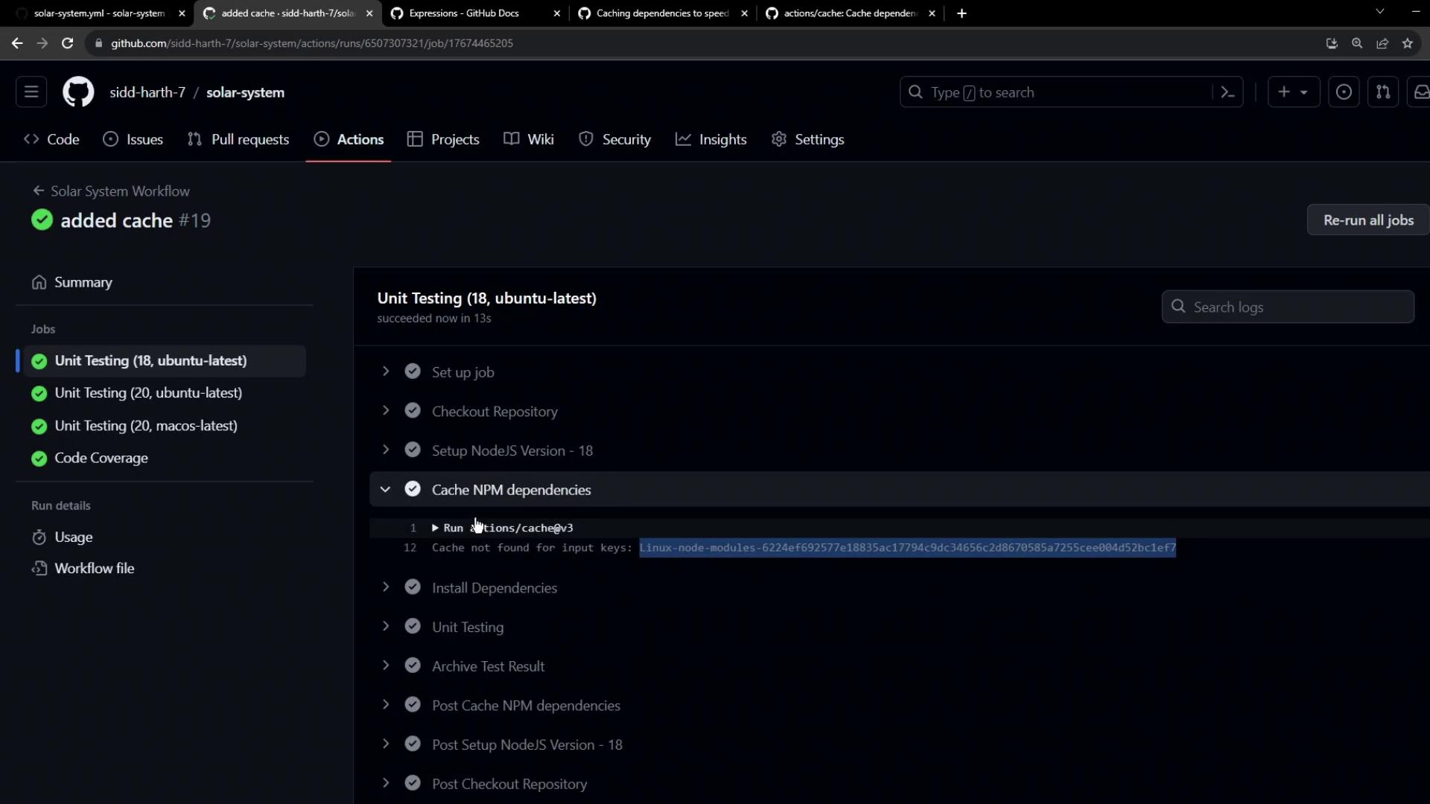Open the command palette icon
This screenshot has height=804, width=1430.
pyautogui.click(x=1227, y=92)
